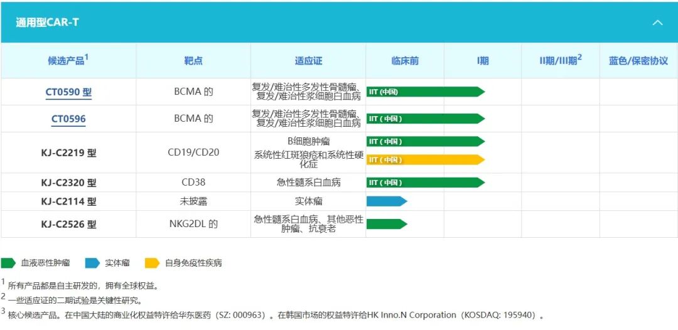Click the yellow IIT autoimmune progress bar
The image size is (678, 330).
point(425,159)
